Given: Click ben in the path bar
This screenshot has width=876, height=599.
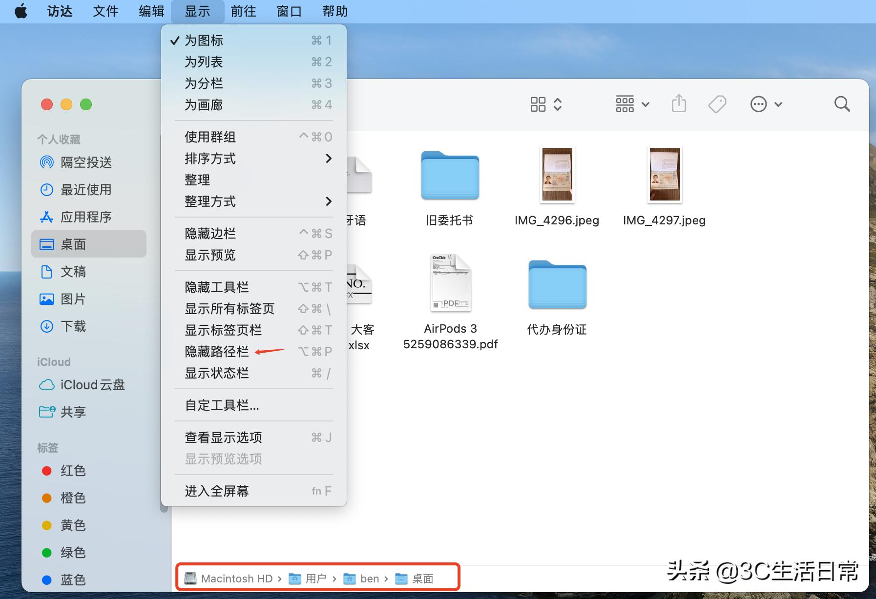Looking at the screenshot, I should pyautogui.click(x=370, y=578).
